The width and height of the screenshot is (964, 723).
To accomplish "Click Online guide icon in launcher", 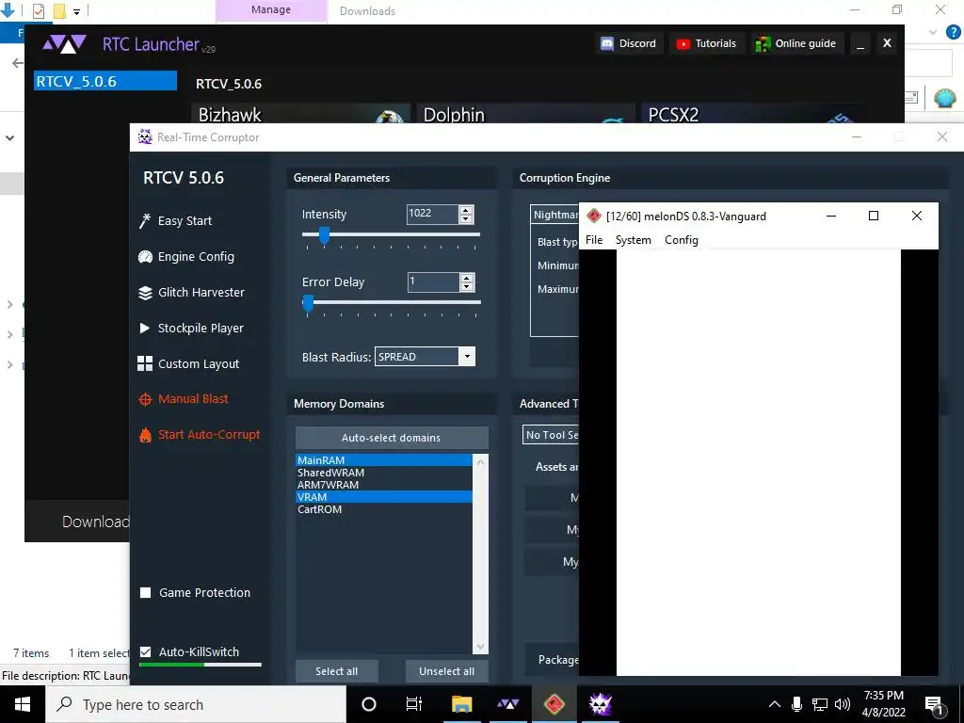I will 763,43.
